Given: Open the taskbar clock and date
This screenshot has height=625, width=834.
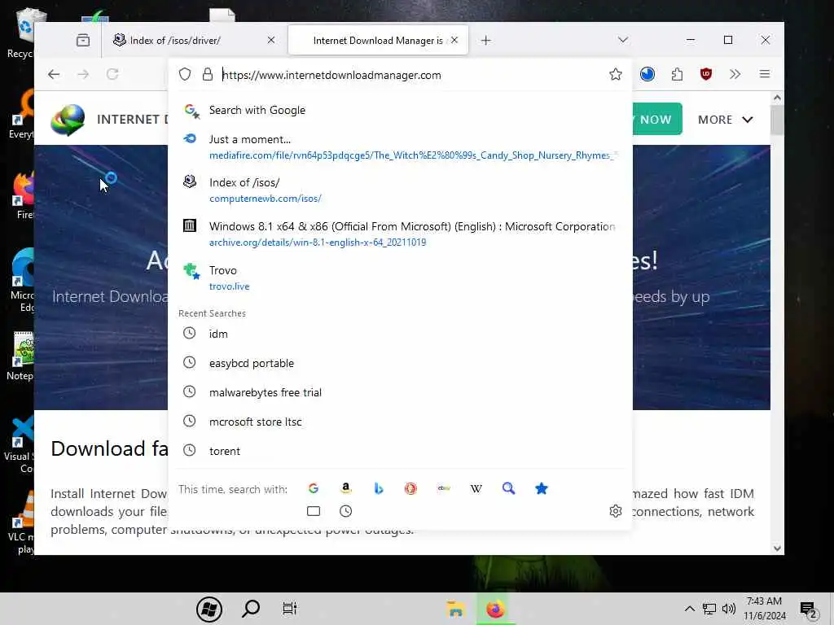Looking at the screenshot, I should 764,609.
